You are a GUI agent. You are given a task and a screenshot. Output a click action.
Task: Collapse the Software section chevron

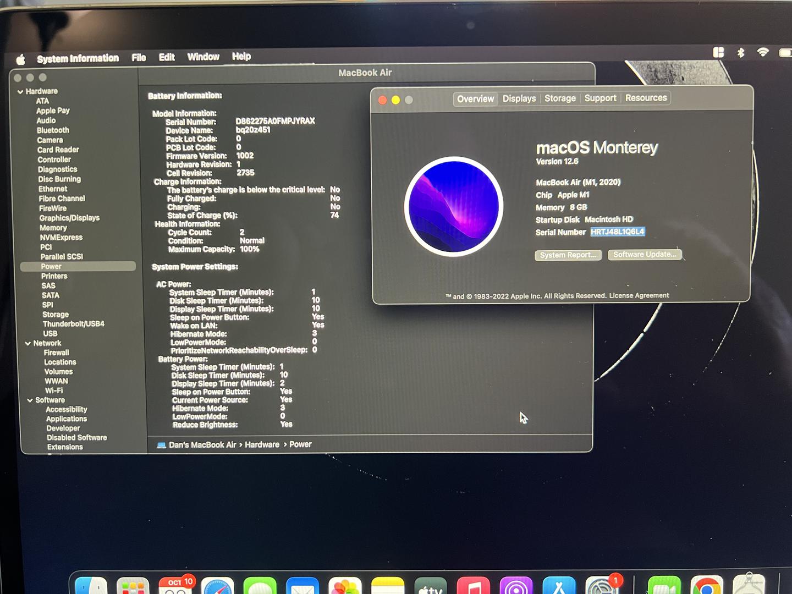point(30,400)
